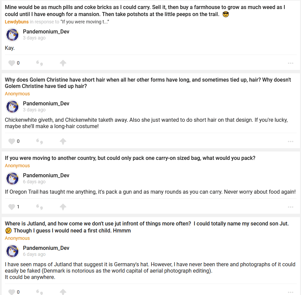Click the "6 days ago" timestamp on Oregon Trail answer

34,182
